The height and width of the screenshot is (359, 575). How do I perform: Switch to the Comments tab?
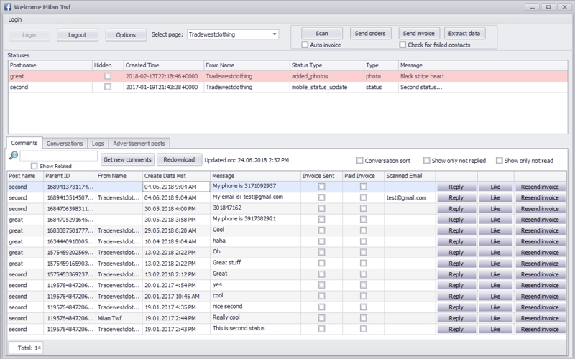(24, 143)
